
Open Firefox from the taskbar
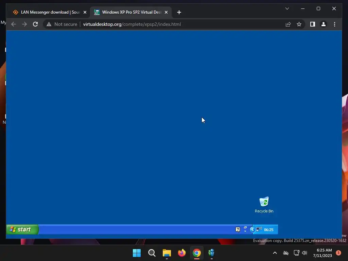[x=182, y=253]
